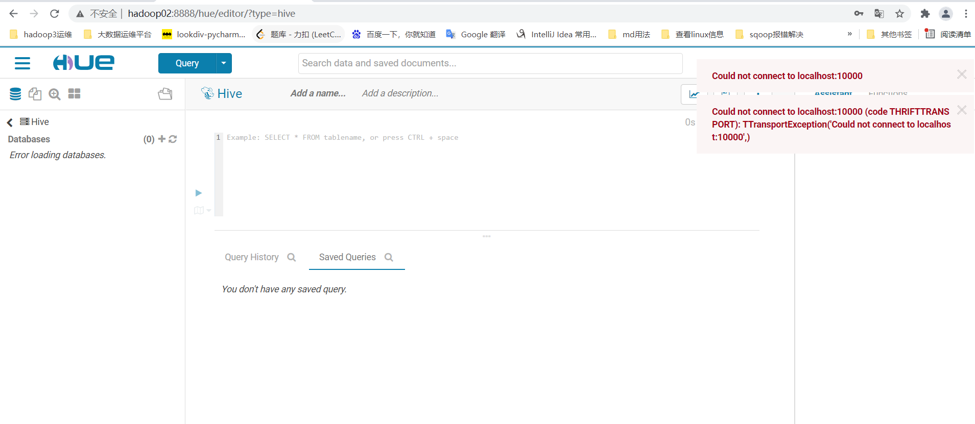Focus the search data and saved documents field
Screen dimensions: 975x424
click(x=490, y=63)
